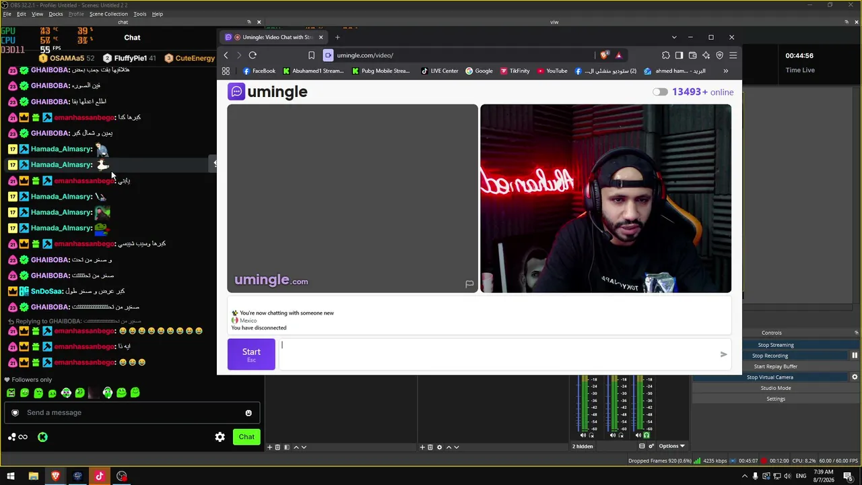
Task: Show more bookmarks with the double chevron
Action: tap(725, 71)
